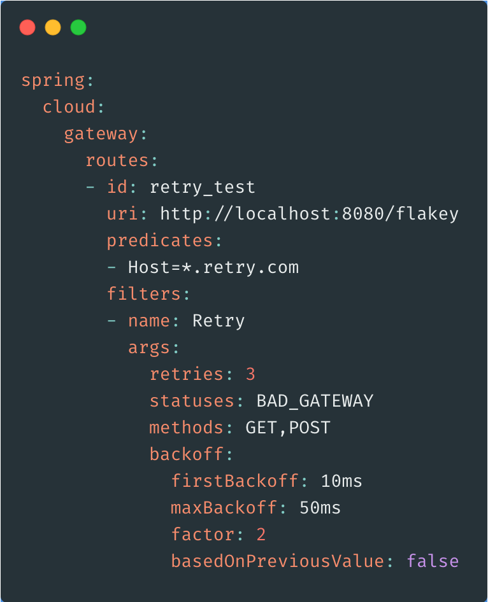The height and width of the screenshot is (602, 488).
Task: Click the 'filters' key
Action: [144, 294]
